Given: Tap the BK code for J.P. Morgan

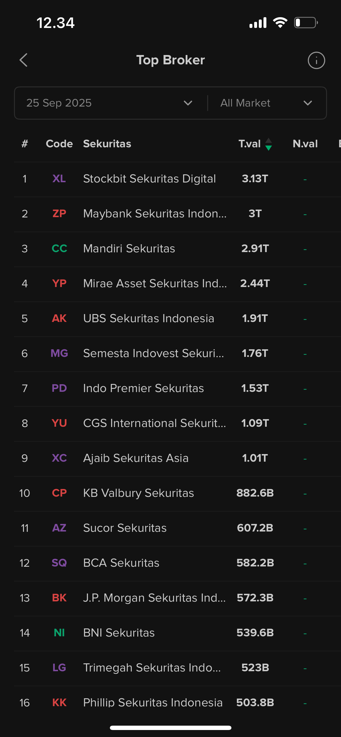Looking at the screenshot, I should [x=59, y=598].
